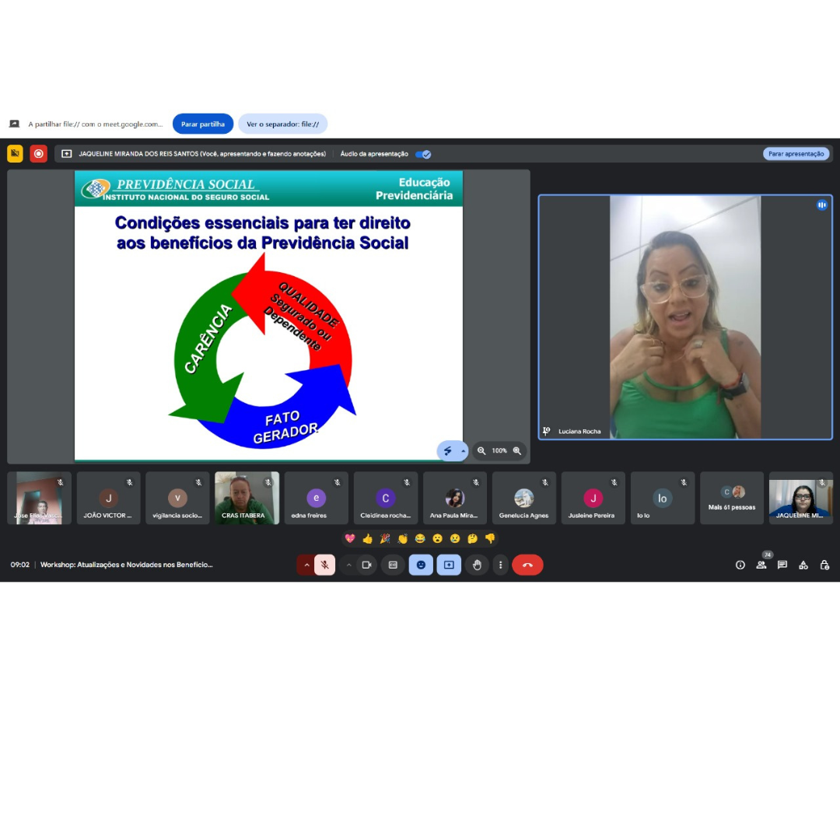
Task: Unmute the microphone button
Action: (325, 565)
